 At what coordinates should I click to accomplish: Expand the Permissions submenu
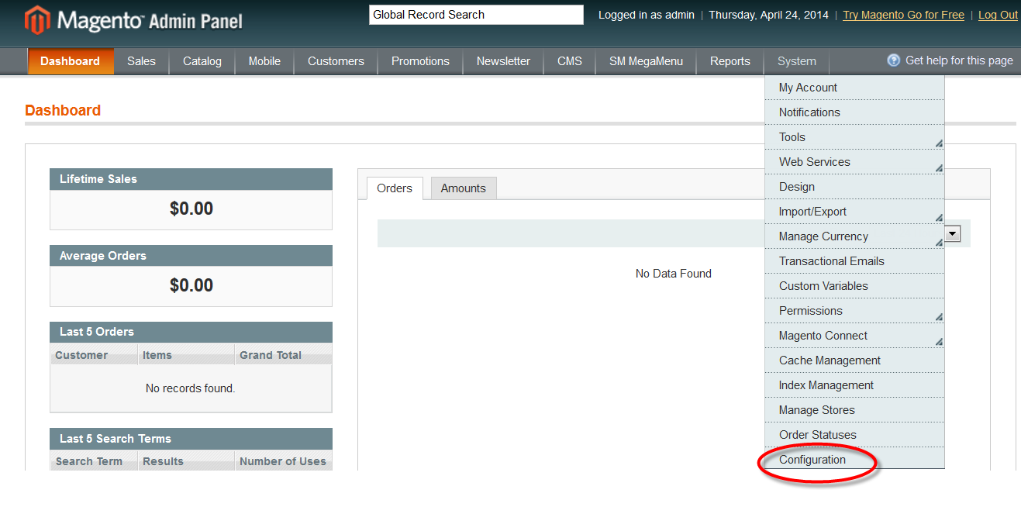[x=854, y=311]
